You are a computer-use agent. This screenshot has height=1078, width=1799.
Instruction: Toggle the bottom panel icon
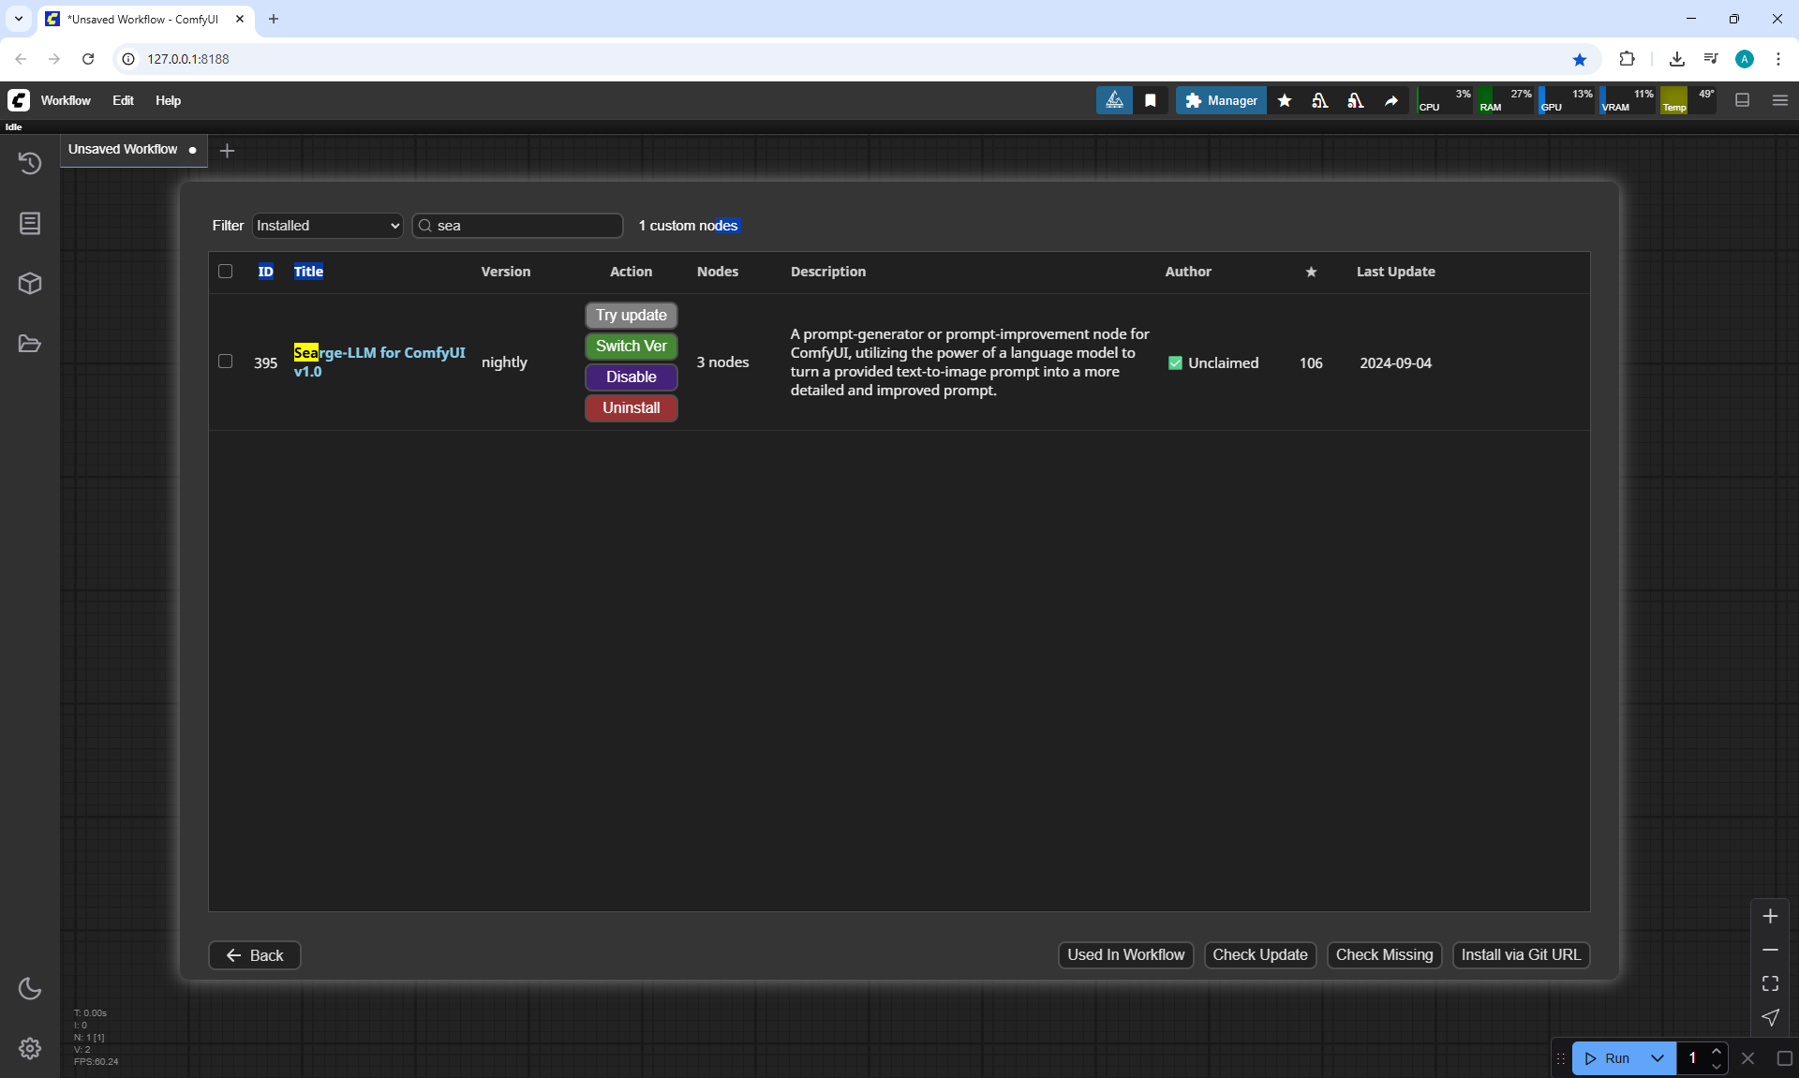pos(1743,100)
